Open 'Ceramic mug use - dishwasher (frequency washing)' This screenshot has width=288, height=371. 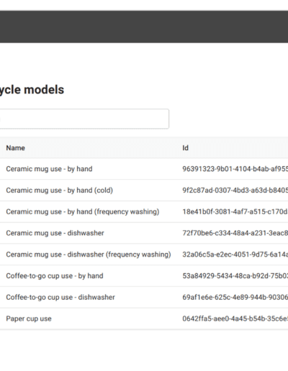tap(89, 255)
